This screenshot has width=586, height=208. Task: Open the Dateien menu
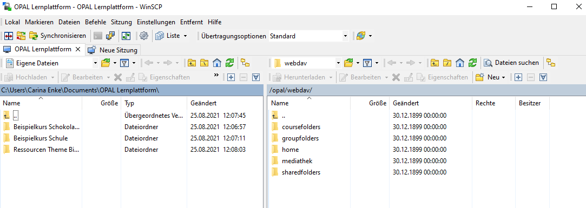click(x=69, y=22)
